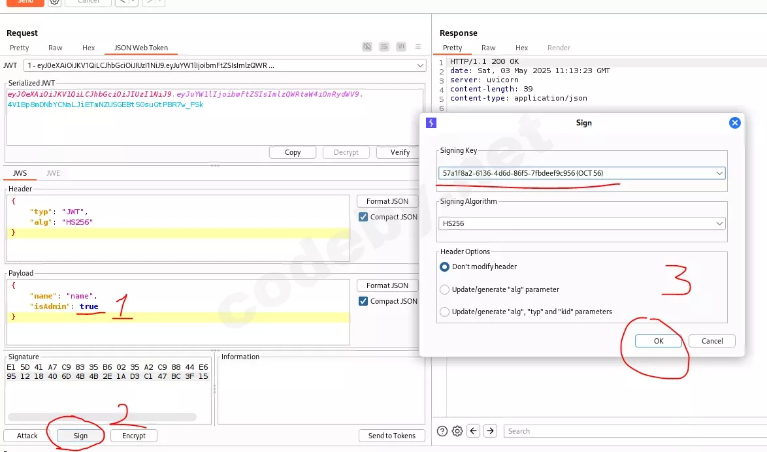Click the first Signature hex byte E1
Screen dimensions: 767x452
pos(10,367)
